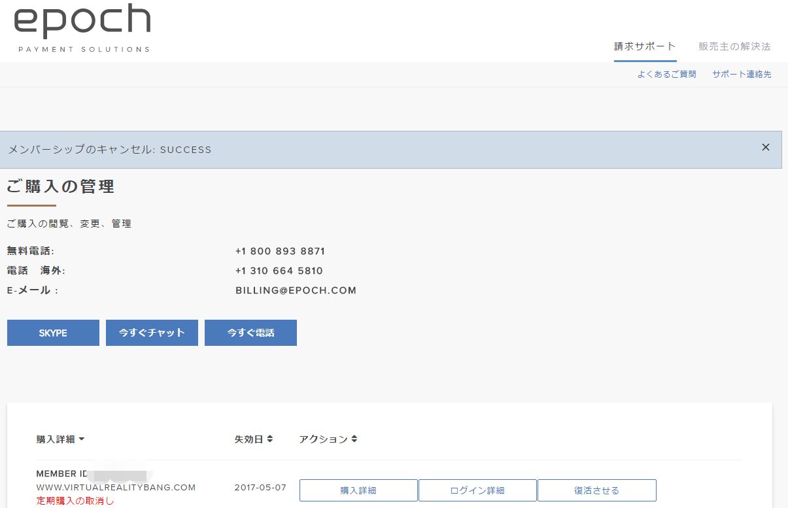Start chat with 今すぐチャット button
Viewport: 788px width, 508px height.
tap(152, 333)
